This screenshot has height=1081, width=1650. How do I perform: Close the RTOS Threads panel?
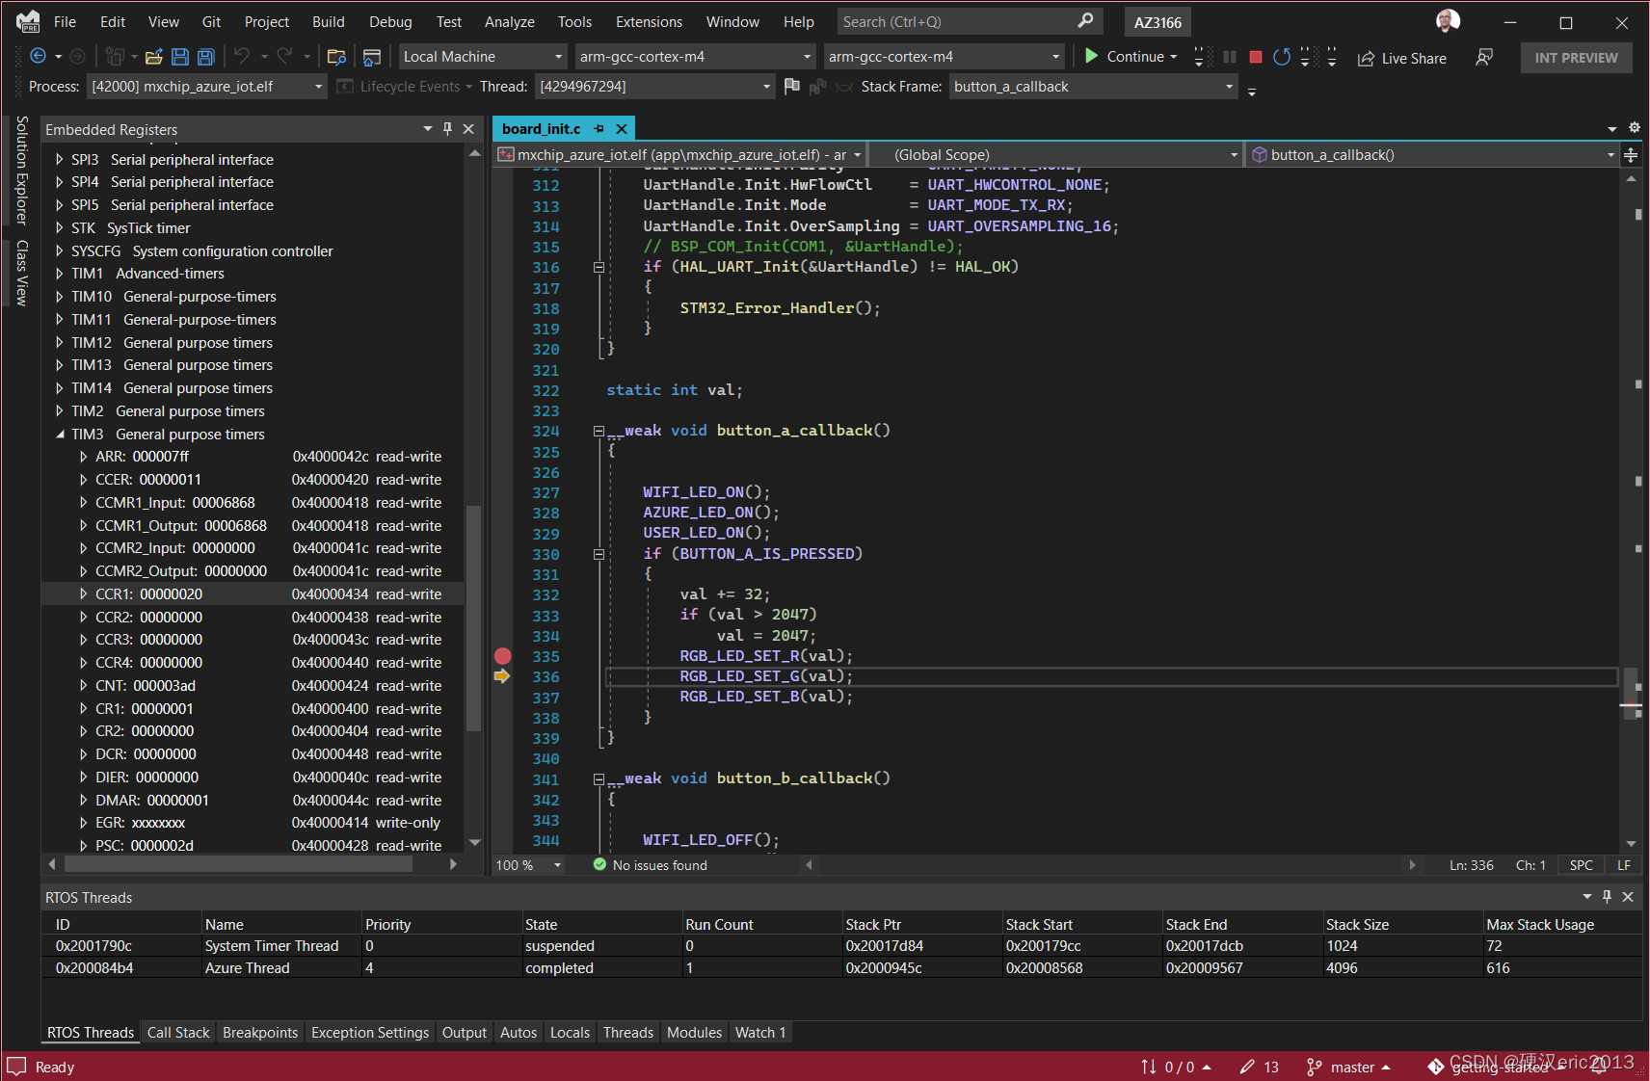click(1628, 897)
